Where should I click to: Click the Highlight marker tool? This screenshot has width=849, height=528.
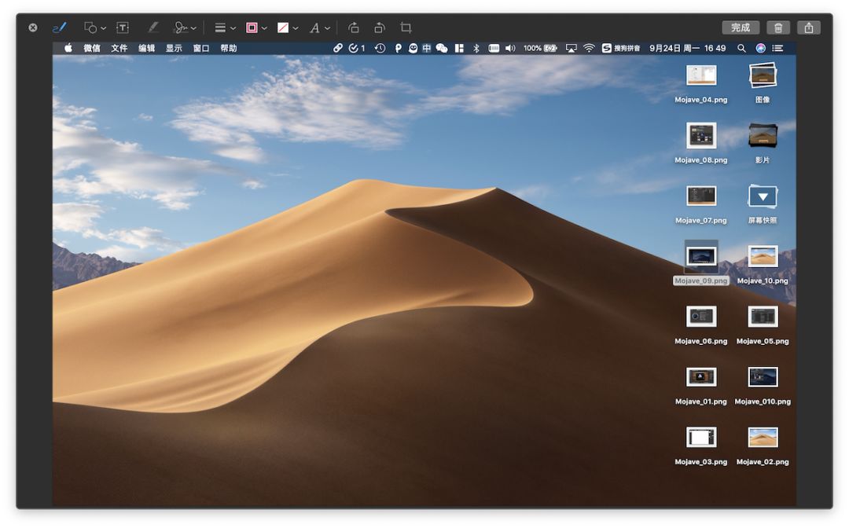pyautogui.click(x=153, y=27)
